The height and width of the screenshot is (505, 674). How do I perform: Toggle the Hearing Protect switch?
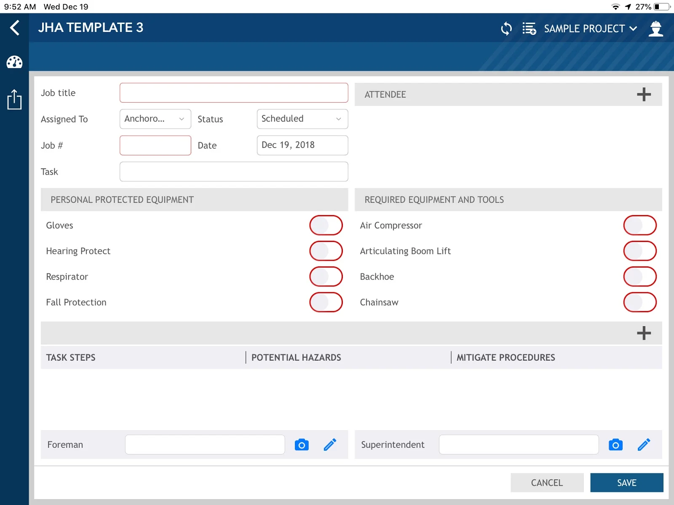pos(326,251)
